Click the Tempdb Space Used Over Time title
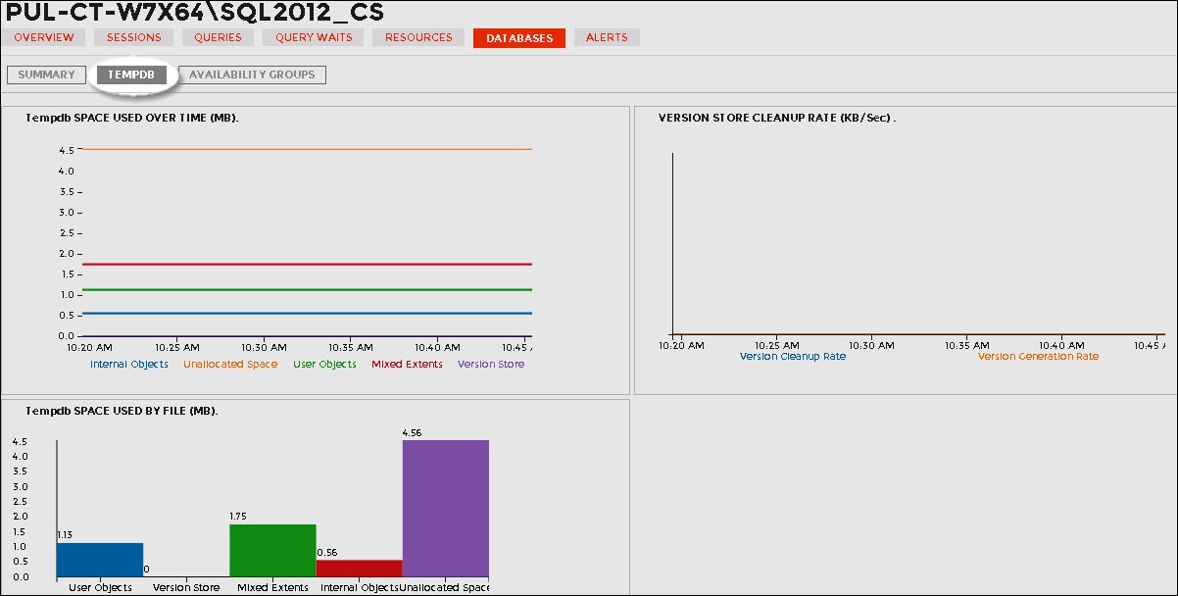The image size is (1178, 596). [132, 118]
